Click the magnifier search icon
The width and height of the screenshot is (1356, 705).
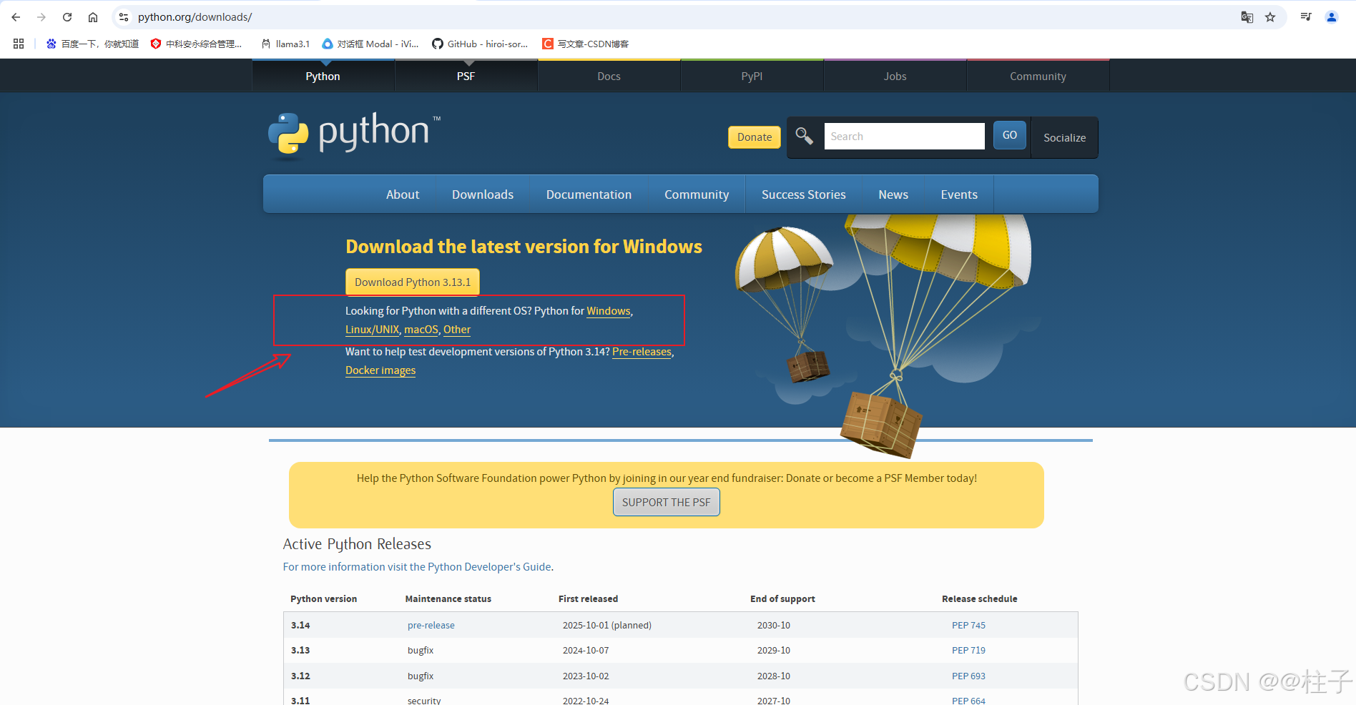point(804,136)
